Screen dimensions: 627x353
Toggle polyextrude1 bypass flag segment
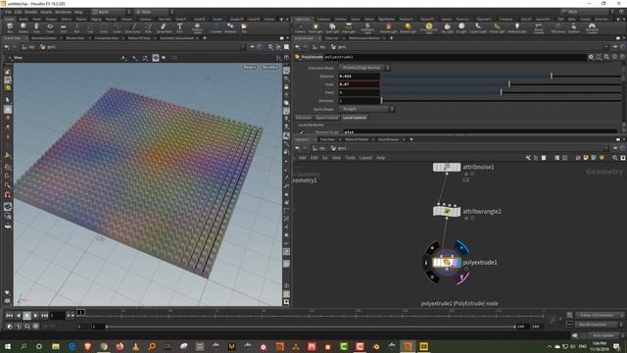432,248
